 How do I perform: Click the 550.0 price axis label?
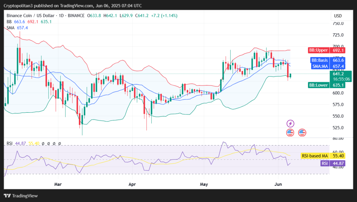pyautogui.click(x=338, y=116)
